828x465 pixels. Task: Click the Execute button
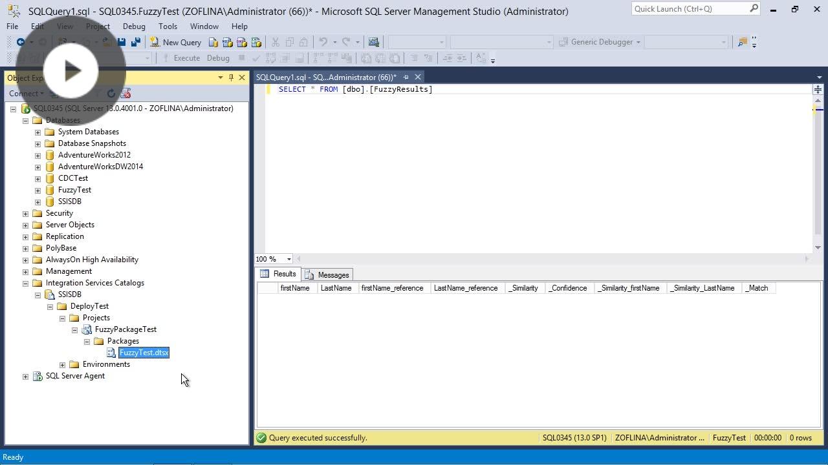pos(186,58)
